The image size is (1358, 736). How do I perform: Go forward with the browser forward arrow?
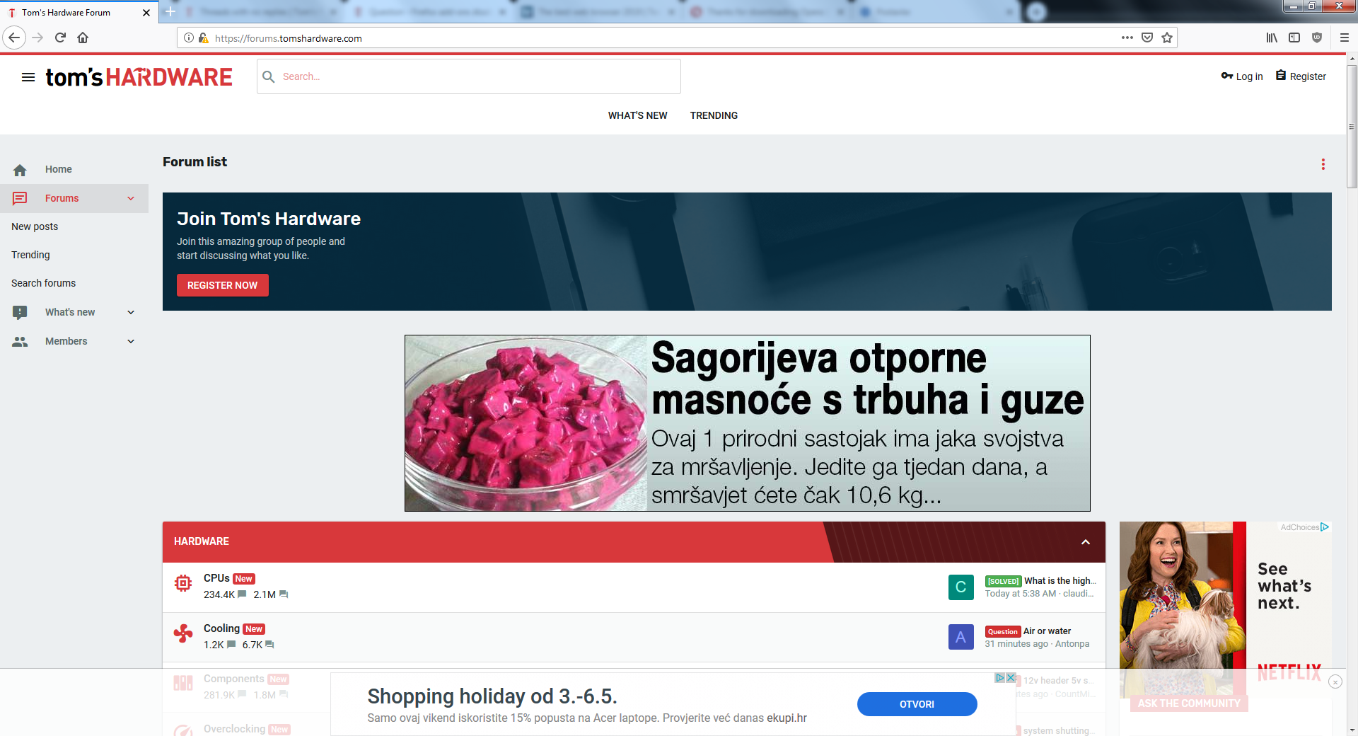click(x=37, y=38)
